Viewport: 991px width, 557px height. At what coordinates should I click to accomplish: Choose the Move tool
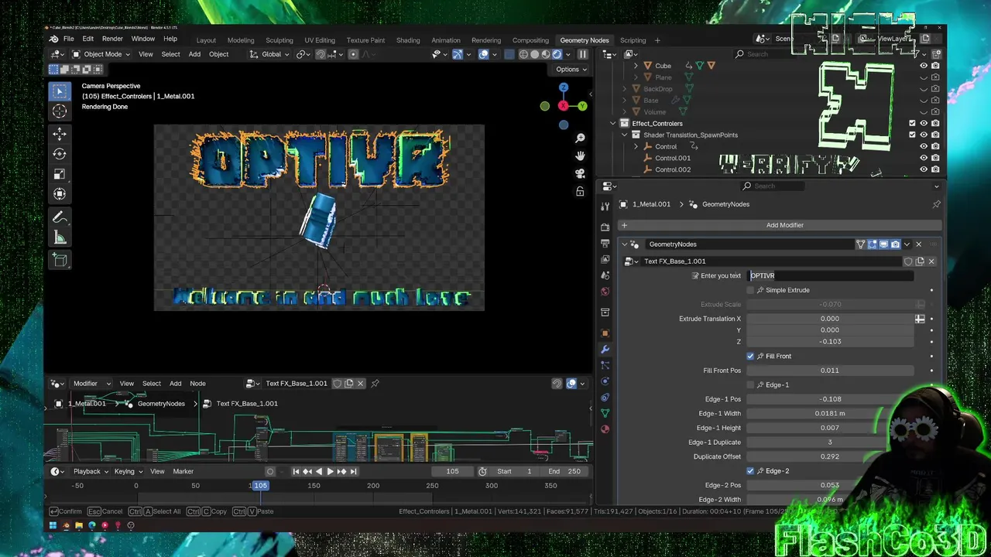60,134
